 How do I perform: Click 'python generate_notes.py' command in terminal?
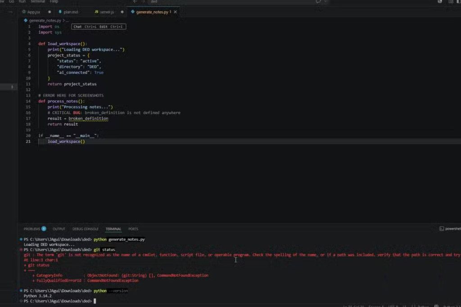click(x=119, y=240)
